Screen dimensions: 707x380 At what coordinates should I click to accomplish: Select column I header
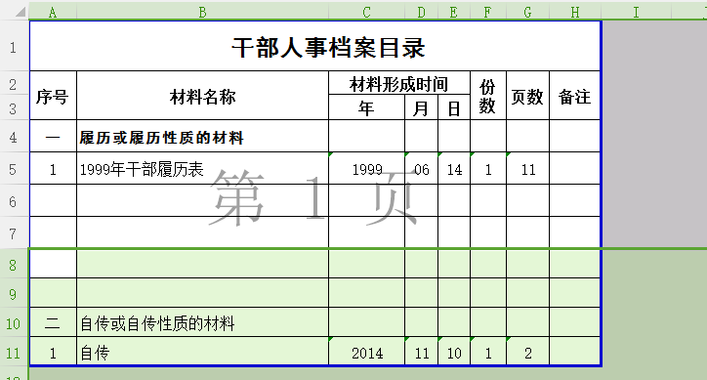[636, 12]
